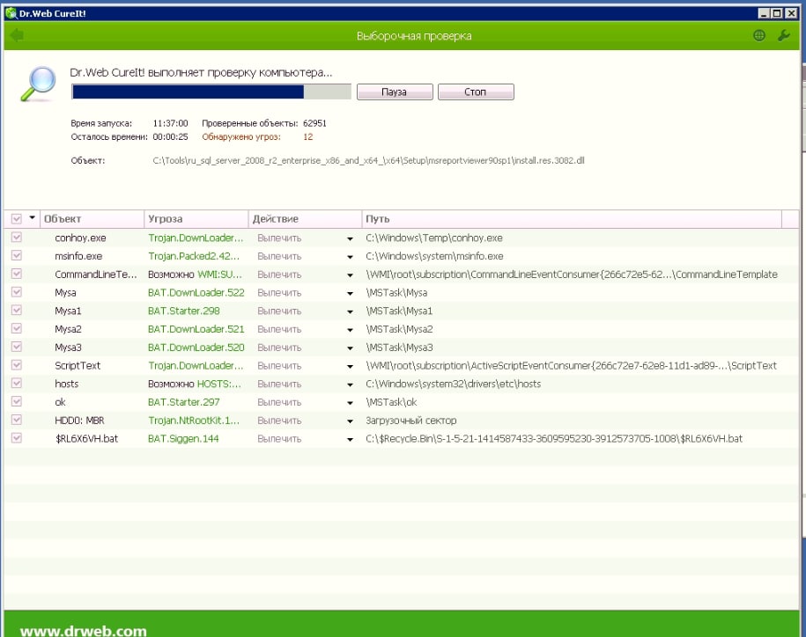
Task: Open the wrench settings icon
Action: point(783,35)
